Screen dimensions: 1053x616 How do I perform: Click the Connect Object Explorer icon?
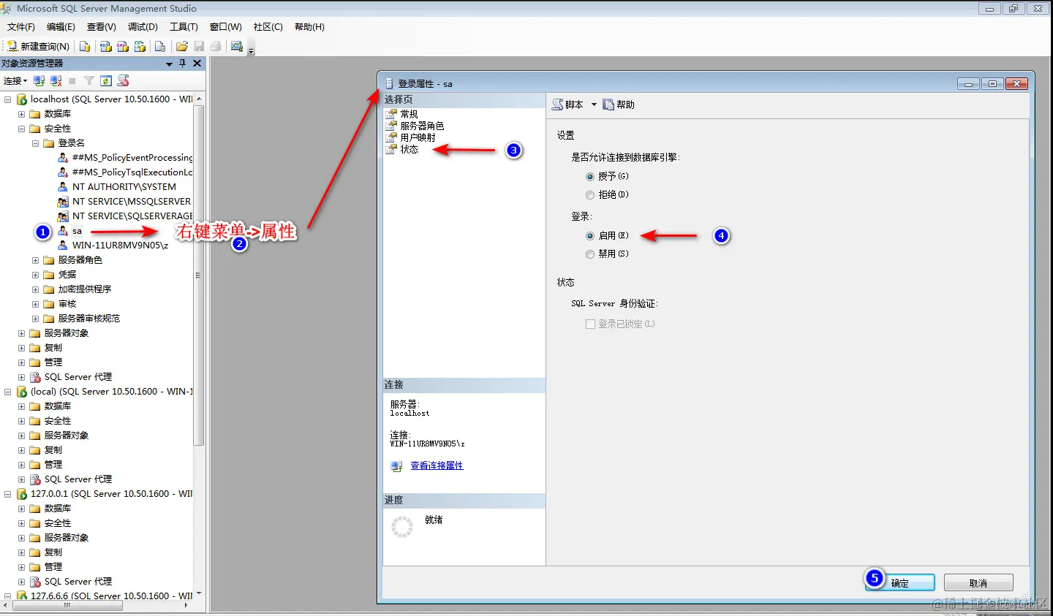(x=39, y=80)
